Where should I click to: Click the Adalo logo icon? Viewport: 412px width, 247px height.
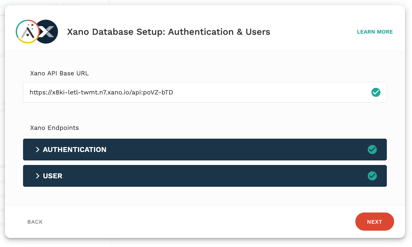[27, 32]
